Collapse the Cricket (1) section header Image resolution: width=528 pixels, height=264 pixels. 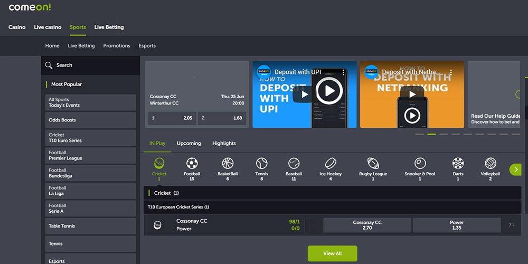[332, 193]
